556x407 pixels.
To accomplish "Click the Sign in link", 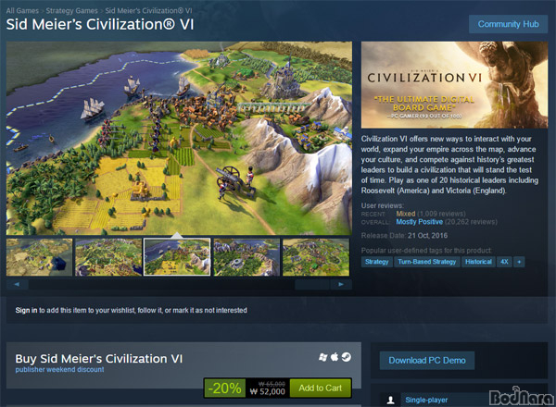I will (26, 311).
